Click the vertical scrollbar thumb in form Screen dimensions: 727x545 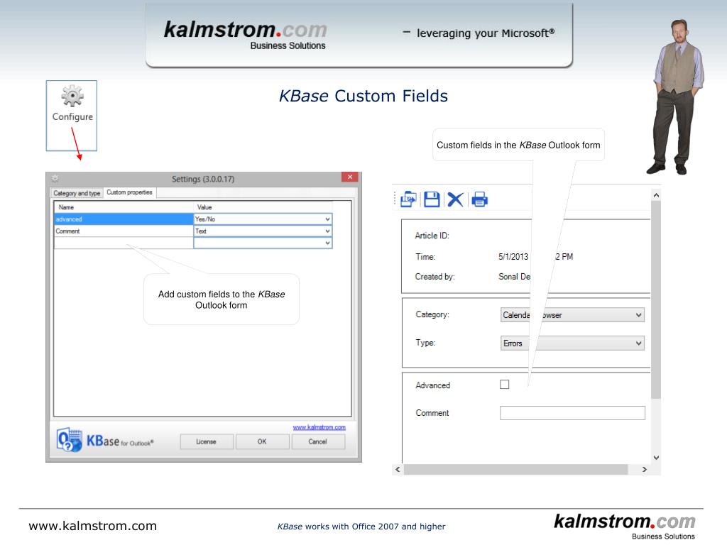click(655, 300)
